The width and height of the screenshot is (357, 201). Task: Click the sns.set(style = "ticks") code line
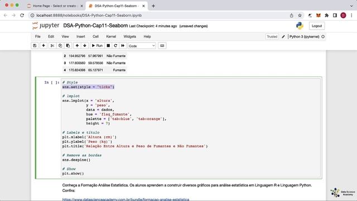pyautogui.click(x=88, y=87)
